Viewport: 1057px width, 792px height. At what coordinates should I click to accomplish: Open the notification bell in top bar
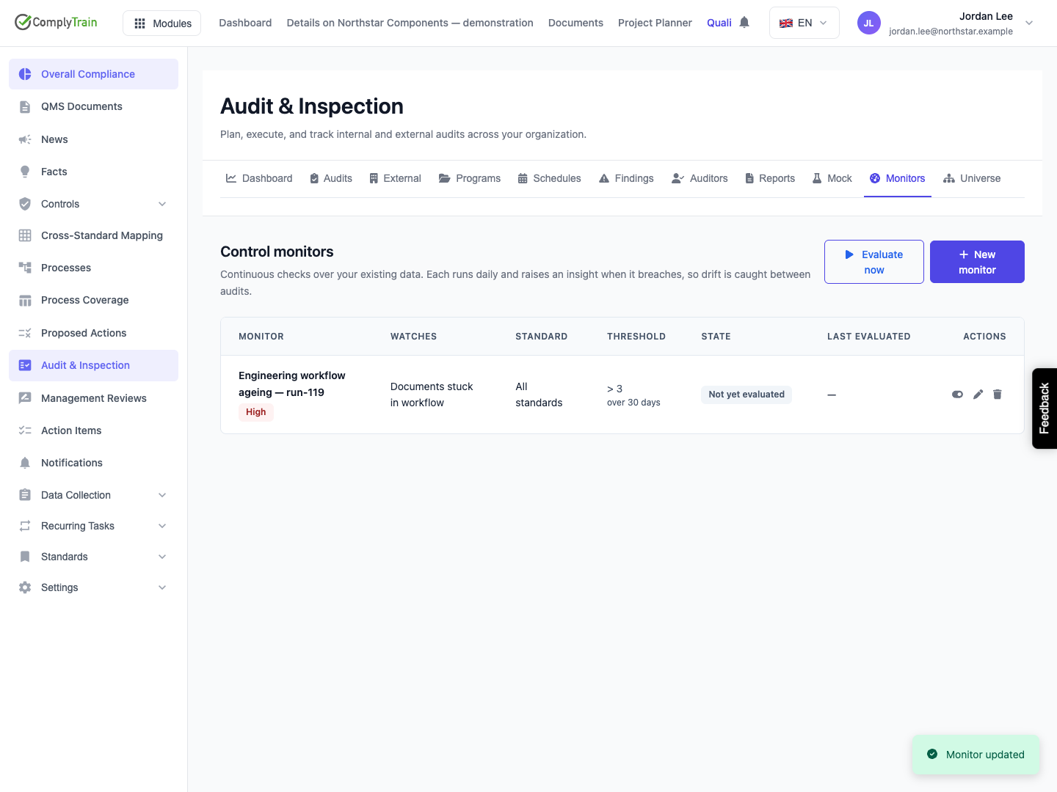(x=744, y=23)
